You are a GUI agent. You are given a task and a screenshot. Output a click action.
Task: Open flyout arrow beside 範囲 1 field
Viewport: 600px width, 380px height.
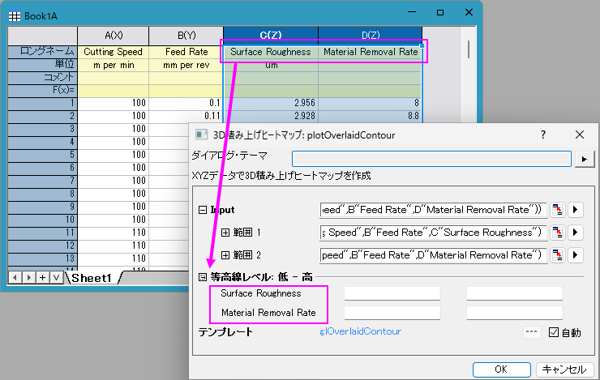[575, 233]
